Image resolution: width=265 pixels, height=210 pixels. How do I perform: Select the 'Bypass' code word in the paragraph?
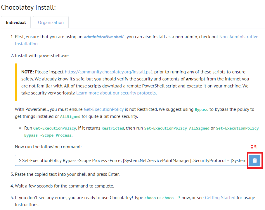pyautogui.click(x=202, y=109)
